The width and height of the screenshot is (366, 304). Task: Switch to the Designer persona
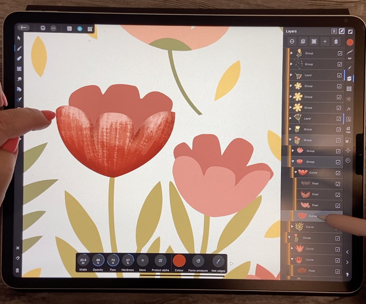pyautogui.click(x=69, y=29)
